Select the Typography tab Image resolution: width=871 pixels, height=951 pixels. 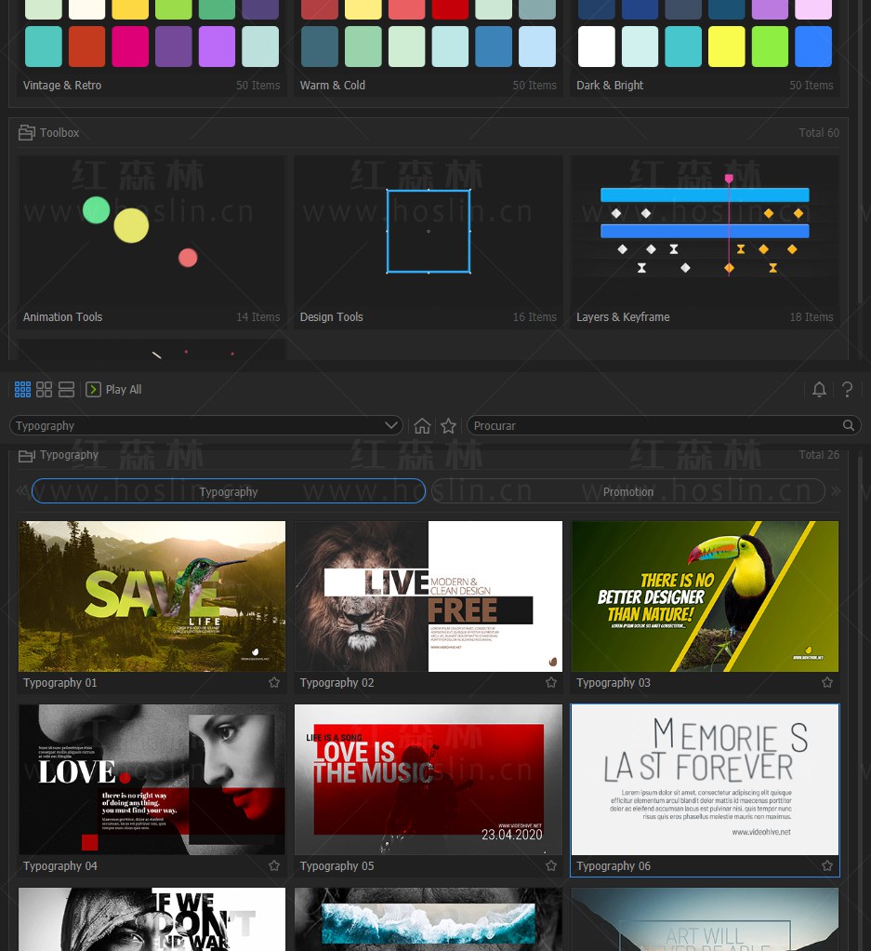tap(229, 491)
